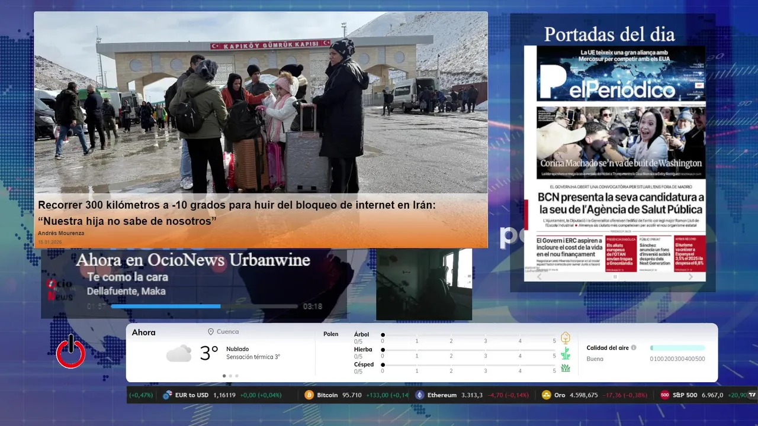758x426 pixels.
Task: Click the Calidad del aire label
Action: pyautogui.click(x=608, y=348)
